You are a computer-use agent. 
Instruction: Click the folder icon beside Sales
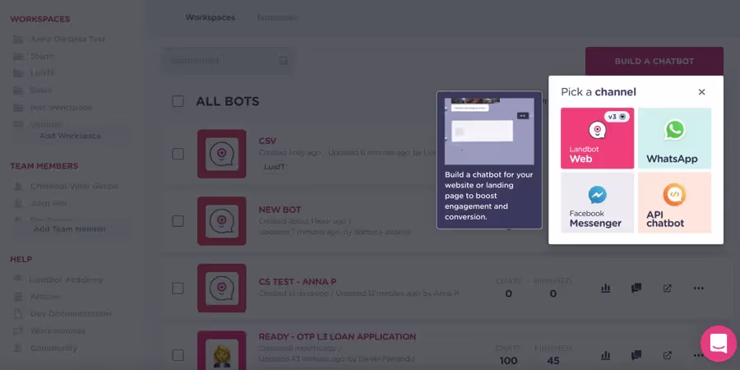tap(18, 90)
